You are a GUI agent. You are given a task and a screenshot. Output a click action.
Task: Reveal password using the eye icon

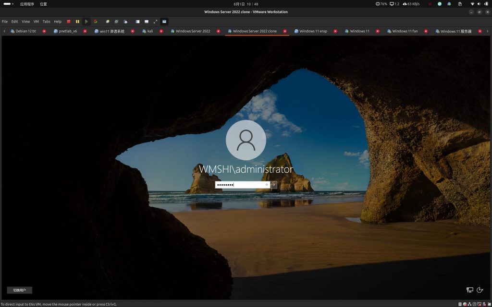tap(267, 185)
